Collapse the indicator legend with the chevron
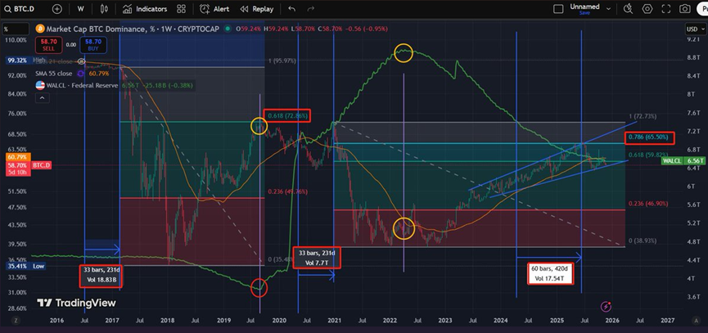This screenshot has height=333, width=708. pos(41,97)
